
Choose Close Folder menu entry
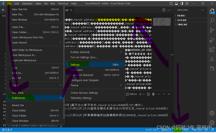[35, 116]
